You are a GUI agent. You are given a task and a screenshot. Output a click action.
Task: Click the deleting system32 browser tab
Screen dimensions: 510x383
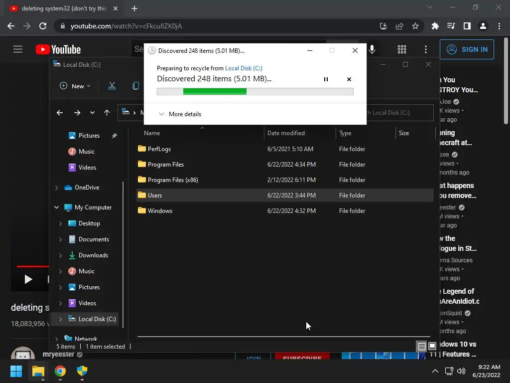64,8
